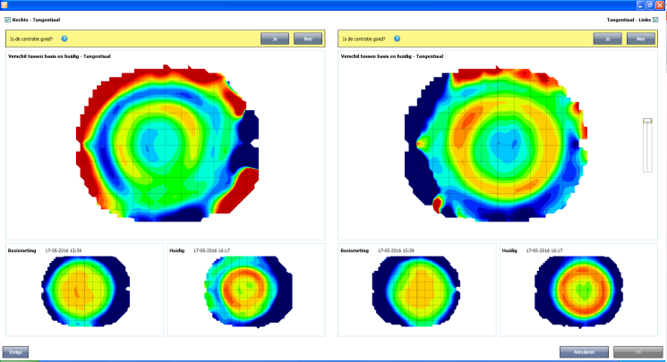
Task: Click left eye Huidig date 17-05-2016 16:17
Action: [x=544, y=250]
